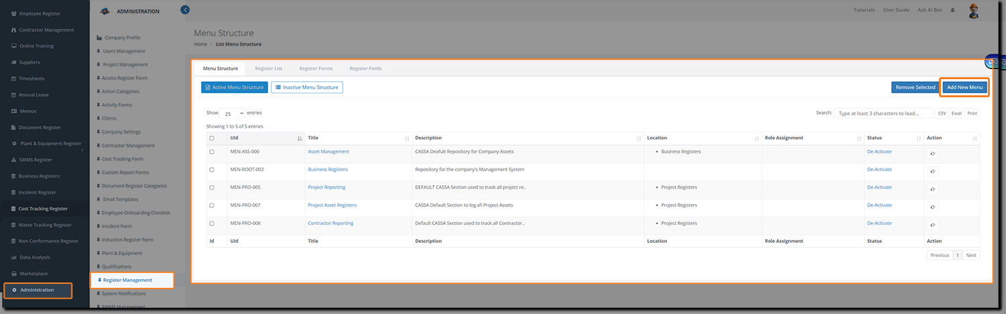The image size is (1006, 314).
Task: Click action icon for Asset Management row
Action: (x=933, y=154)
